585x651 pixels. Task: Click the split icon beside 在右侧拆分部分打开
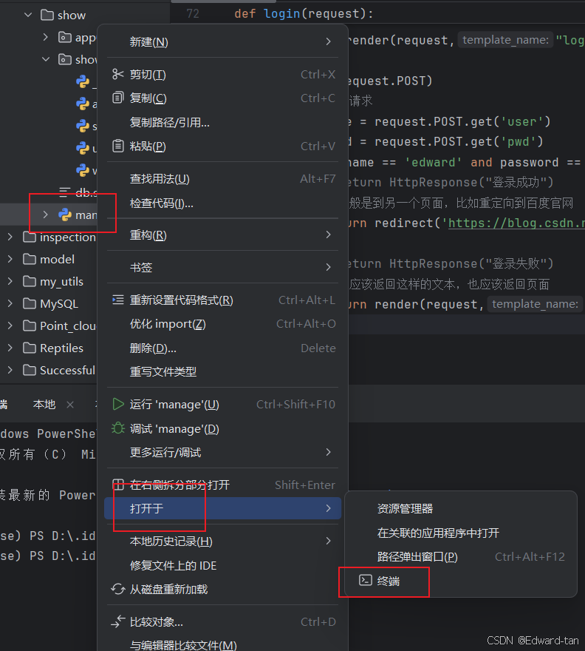click(118, 485)
